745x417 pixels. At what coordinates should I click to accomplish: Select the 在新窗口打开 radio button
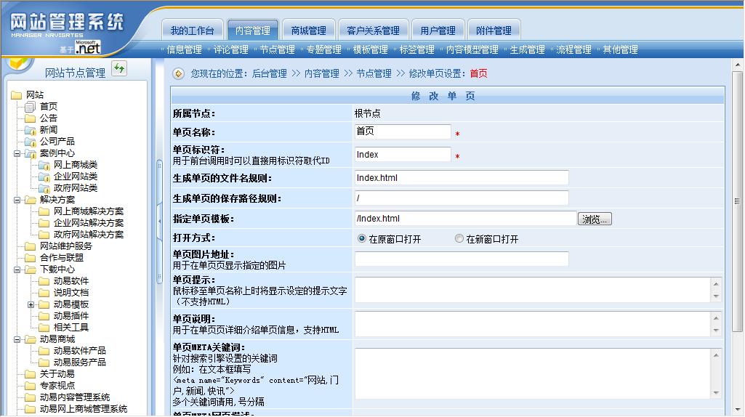pyautogui.click(x=459, y=239)
